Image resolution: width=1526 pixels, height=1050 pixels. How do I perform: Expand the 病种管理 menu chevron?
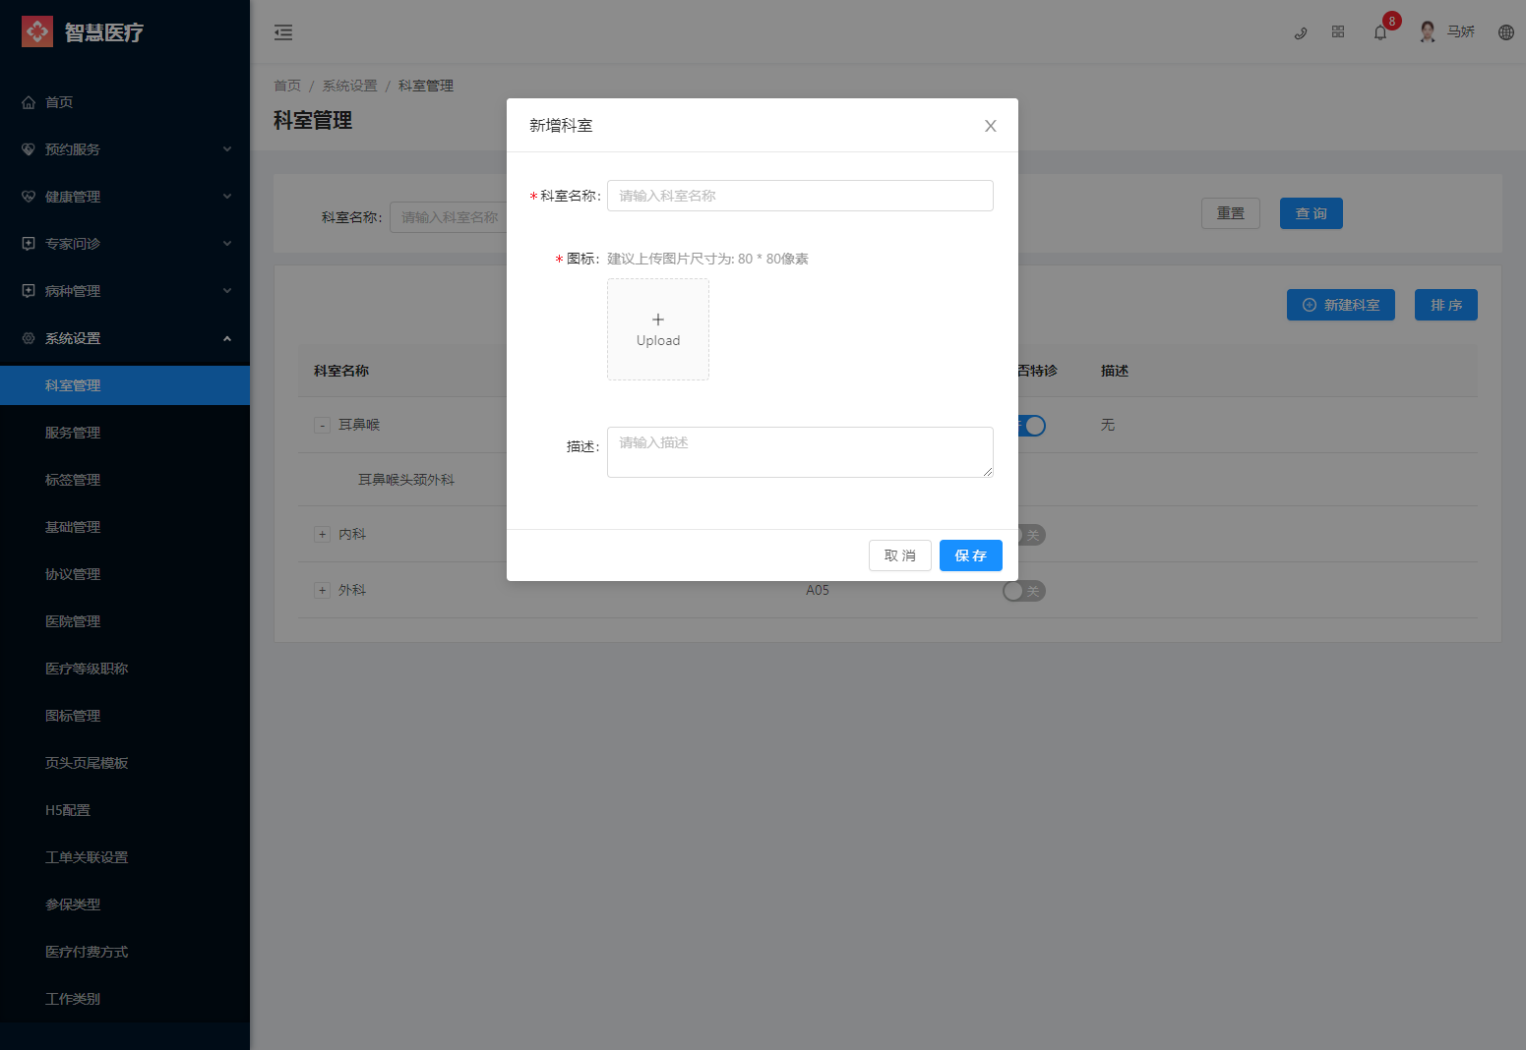[227, 291]
